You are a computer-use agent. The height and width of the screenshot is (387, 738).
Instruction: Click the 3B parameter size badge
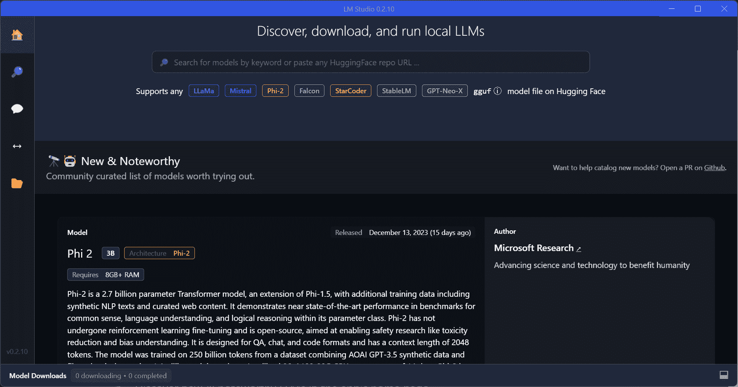coord(110,253)
